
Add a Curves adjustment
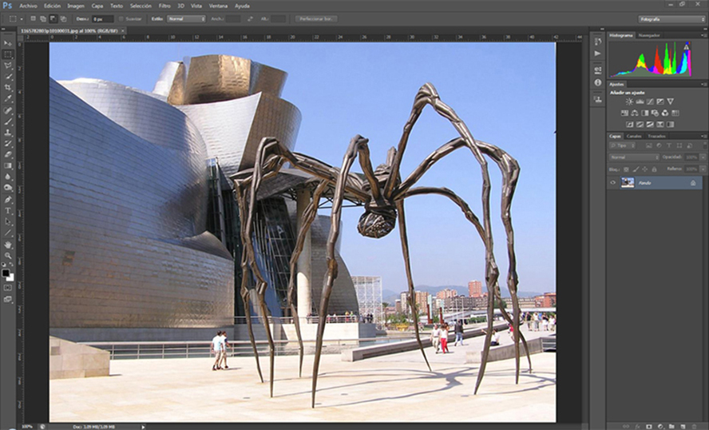[650, 102]
